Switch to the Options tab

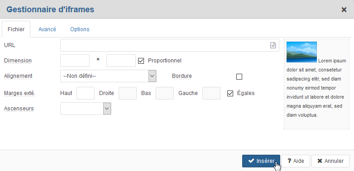pos(80,29)
